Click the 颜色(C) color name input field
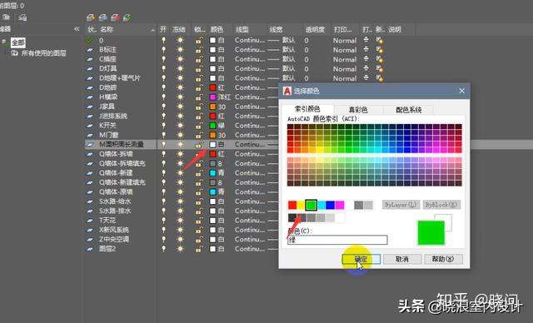533x323 pixels. click(x=337, y=240)
